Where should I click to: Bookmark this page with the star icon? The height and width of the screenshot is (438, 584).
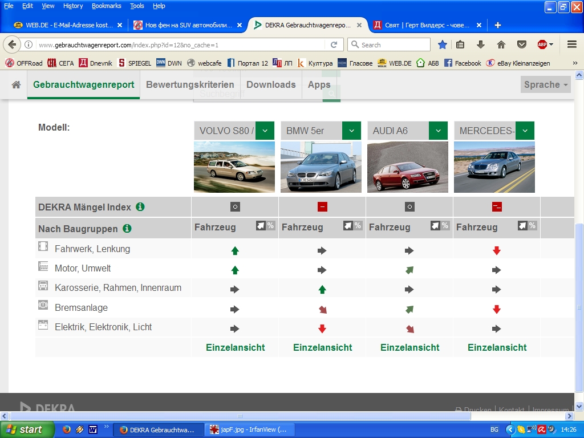point(443,44)
